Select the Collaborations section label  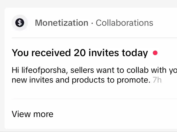tap(124, 23)
